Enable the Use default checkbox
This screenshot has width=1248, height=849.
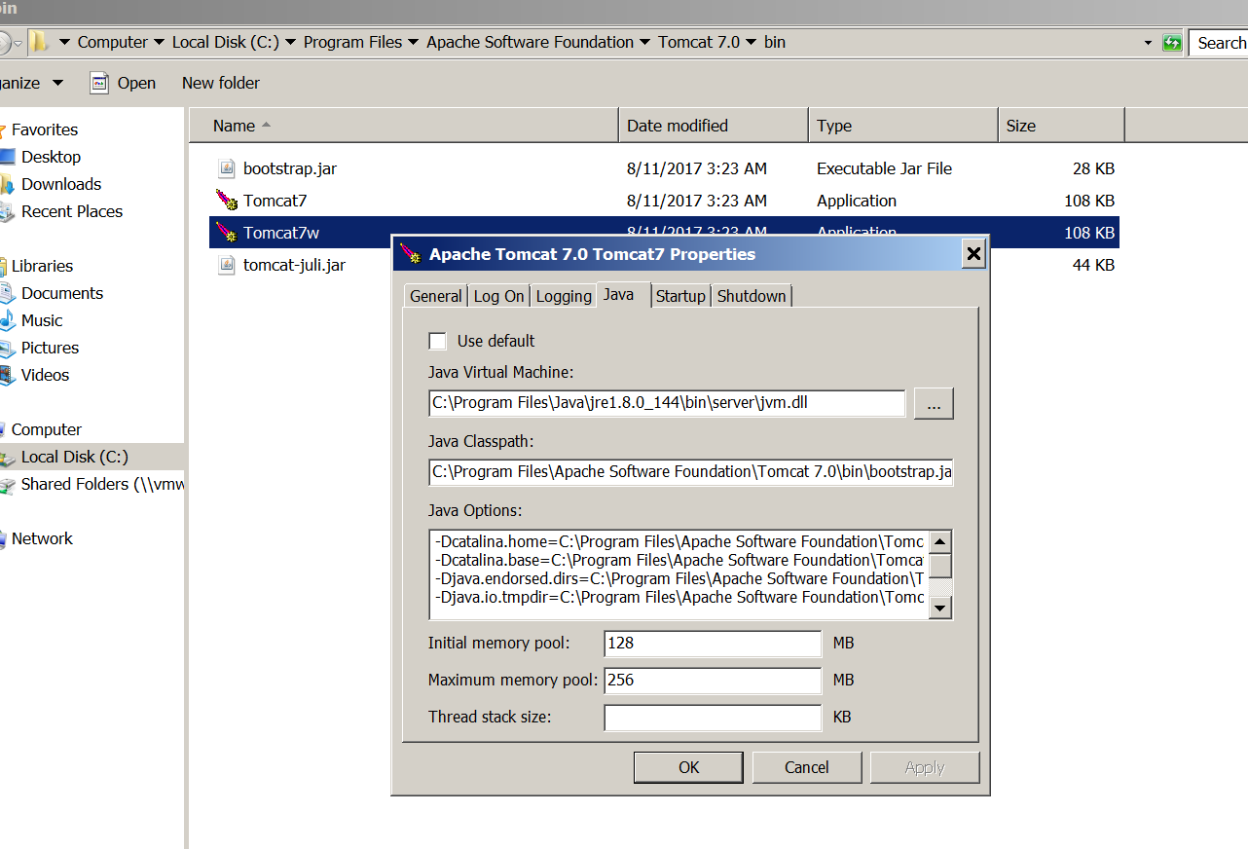[x=438, y=341]
